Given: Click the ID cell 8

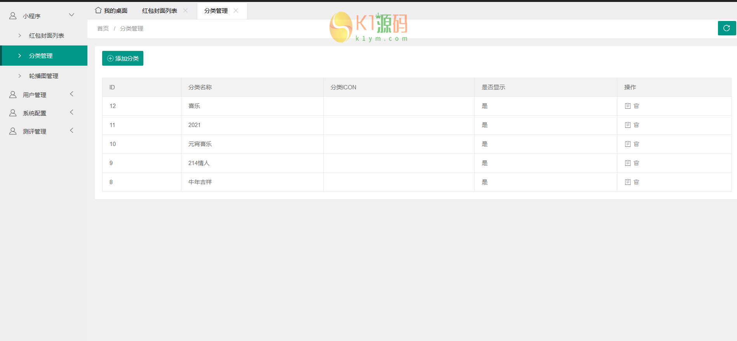Looking at the screenshot, I should [x=142, y=182].
